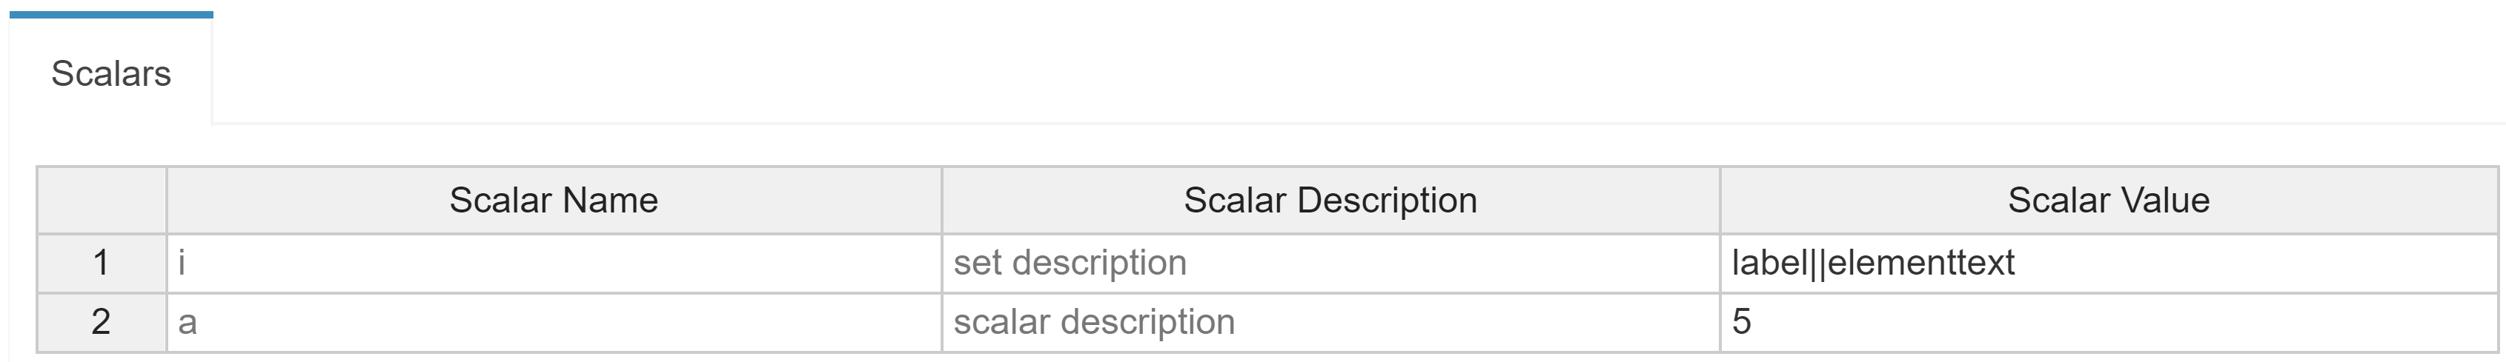This screenshot has width=2506, height=362.
Task: Click the blue highlight bar above Scalars tab
Action: tap(111, 15)
